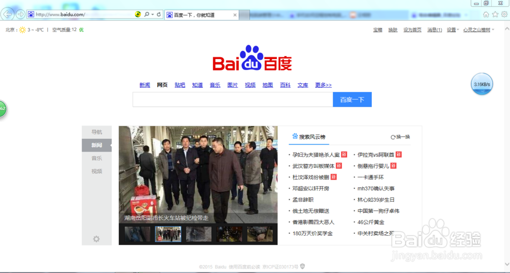Click the 空气质量:12 优 text
510x273 pixels.
[68, 30]
